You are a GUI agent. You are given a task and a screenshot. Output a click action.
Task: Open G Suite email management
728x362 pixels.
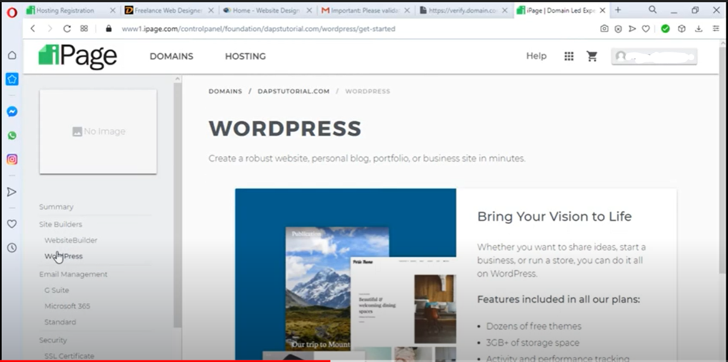pos(57,290)
